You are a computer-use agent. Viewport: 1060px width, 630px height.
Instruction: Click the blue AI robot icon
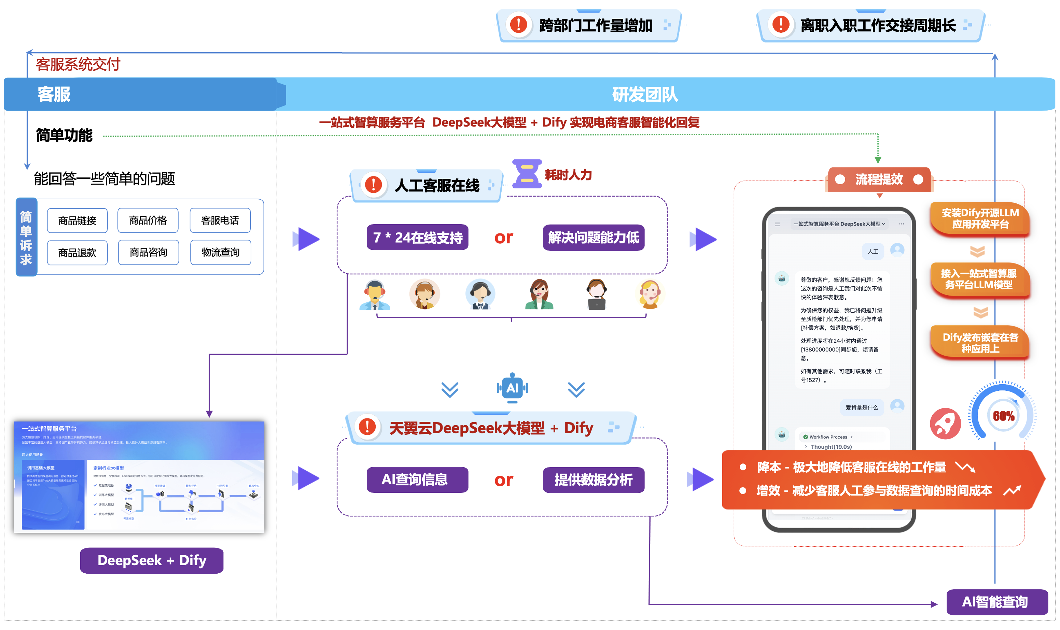pos(512,388)
